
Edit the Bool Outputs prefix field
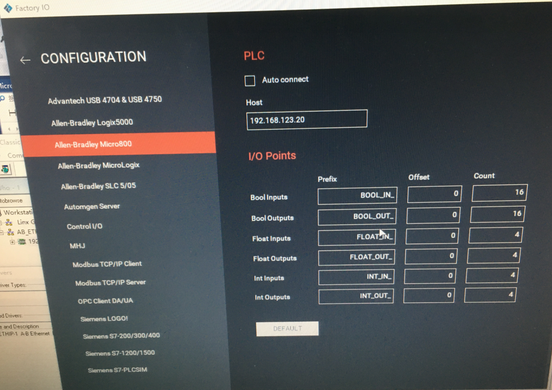click(x=357, y=217)
